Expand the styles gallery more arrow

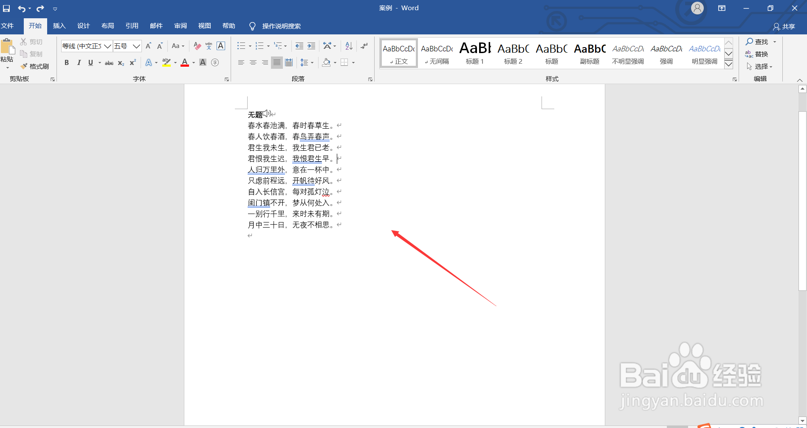pyautogui.click(x=729, y=64)
